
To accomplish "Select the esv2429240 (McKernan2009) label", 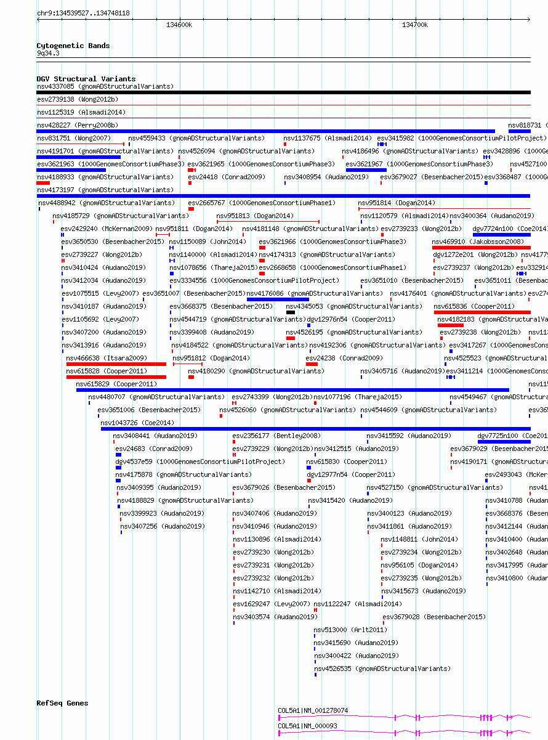I will click(107, 229).
